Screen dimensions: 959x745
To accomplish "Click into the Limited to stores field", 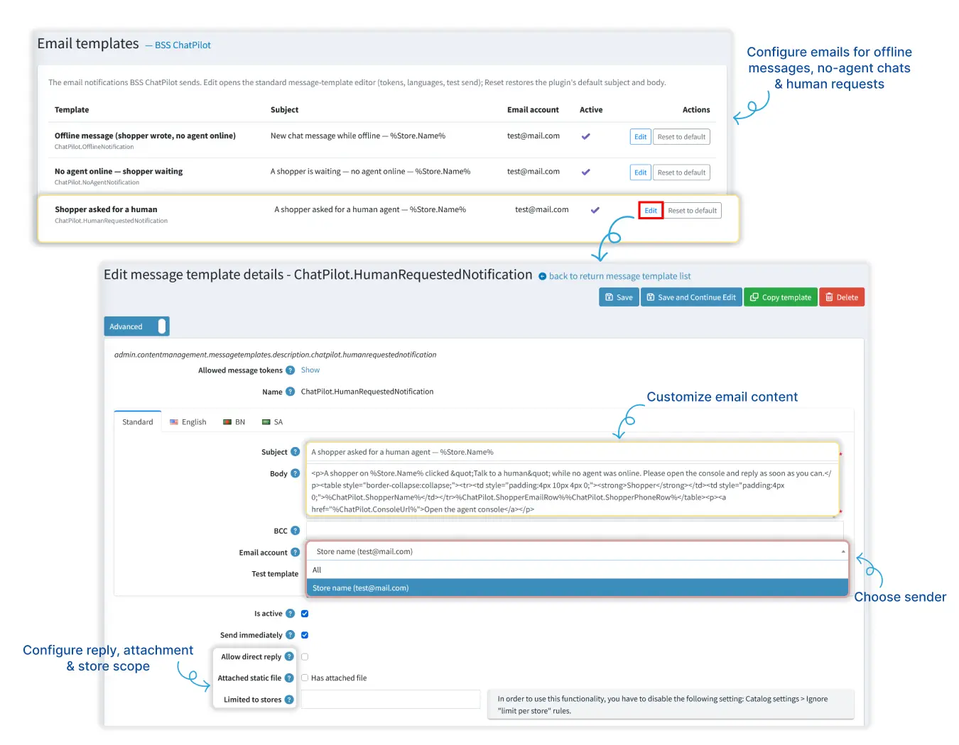I will (391, 699).
